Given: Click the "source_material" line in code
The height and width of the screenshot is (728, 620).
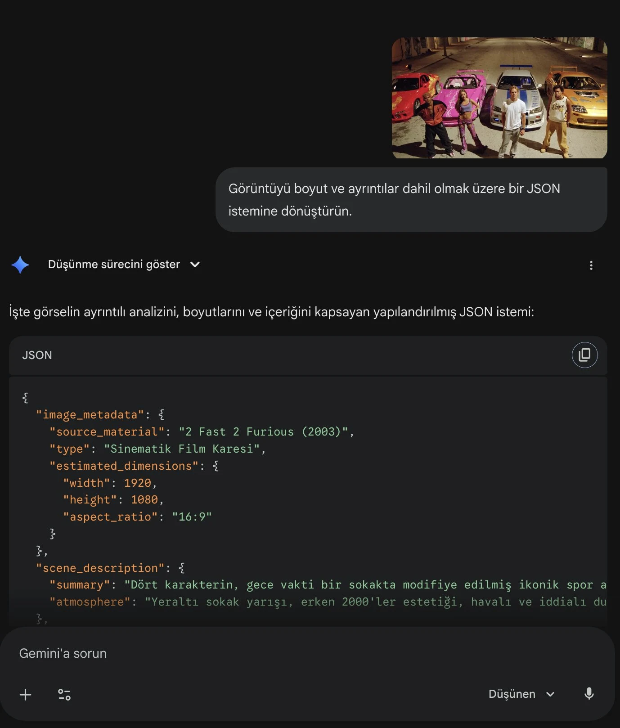Looking at the screenshot, I should [x=202, y=432].
